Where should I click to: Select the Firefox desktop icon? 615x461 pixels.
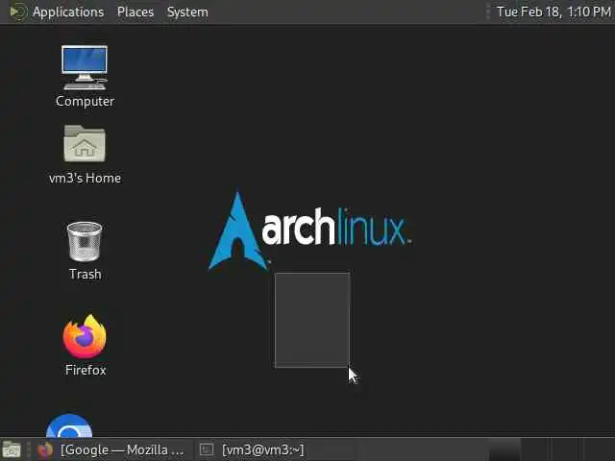point(85,336)
